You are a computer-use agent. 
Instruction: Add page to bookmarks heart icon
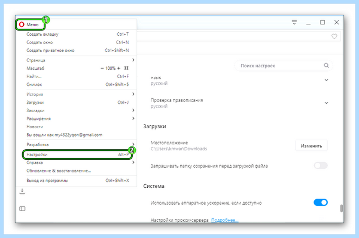334,36
